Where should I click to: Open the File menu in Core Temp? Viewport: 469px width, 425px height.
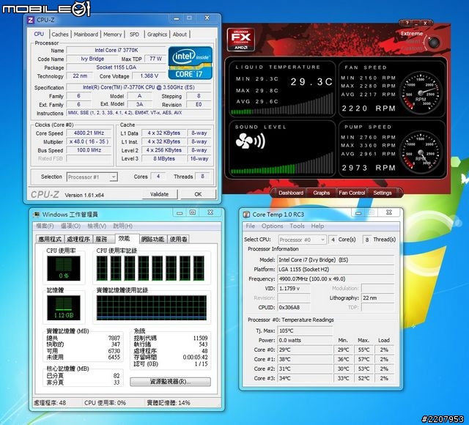pyautogui.click(x=251, y=226)
